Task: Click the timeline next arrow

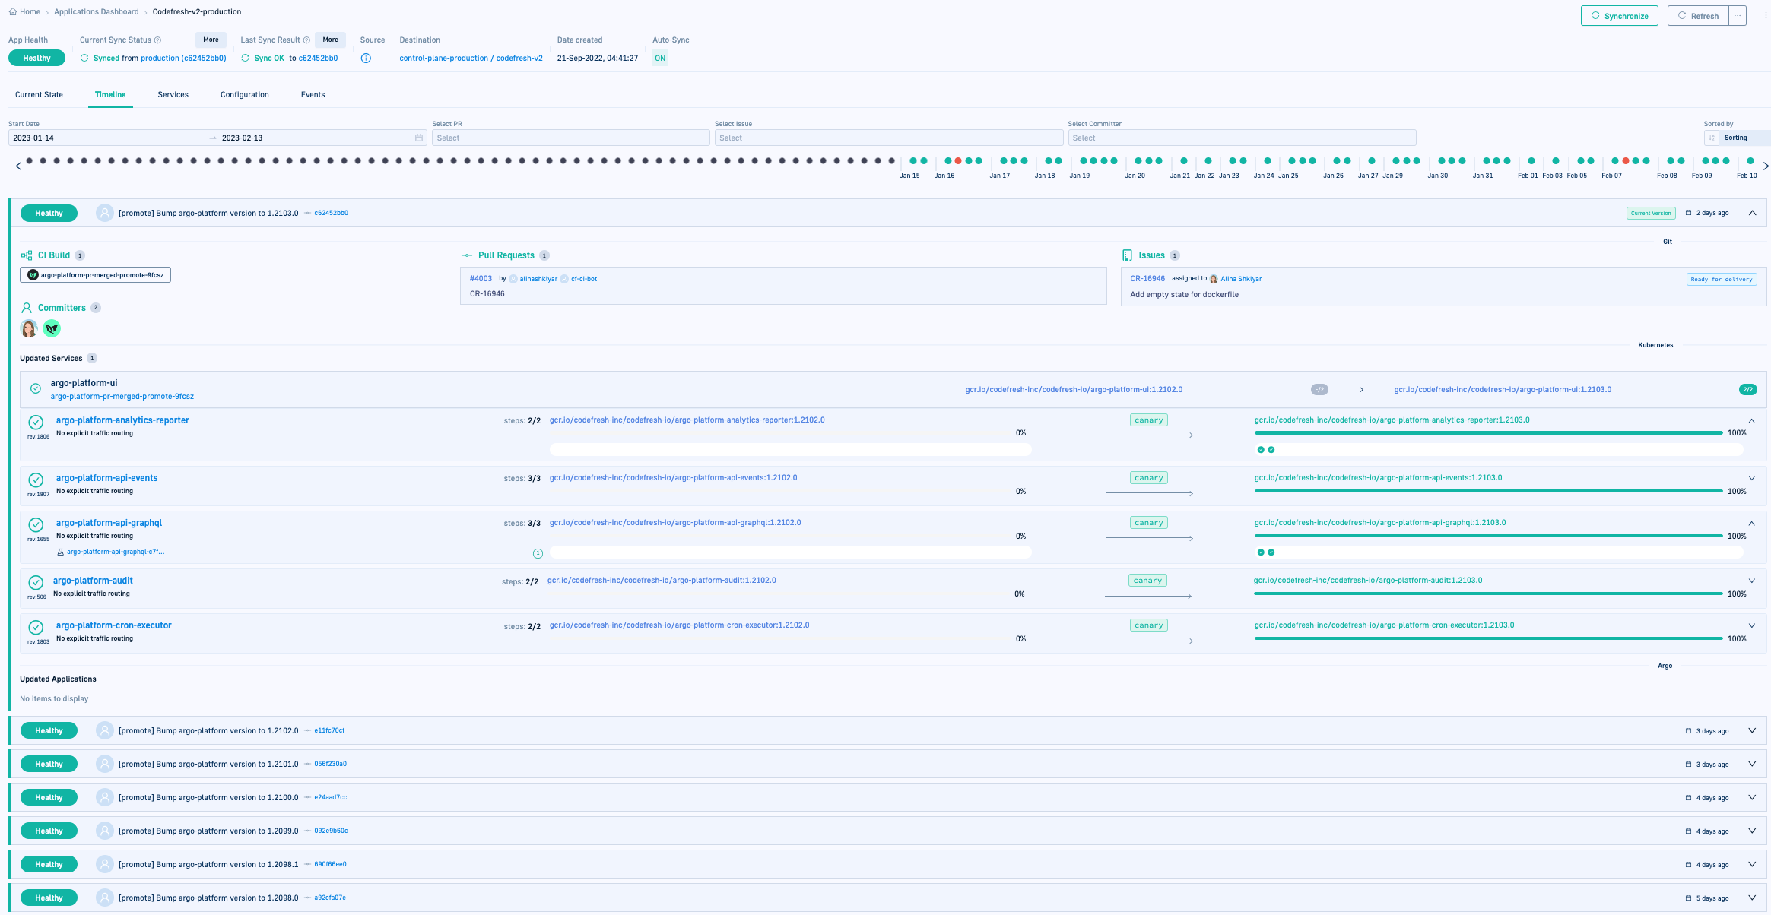Action: coord(1766,166)
